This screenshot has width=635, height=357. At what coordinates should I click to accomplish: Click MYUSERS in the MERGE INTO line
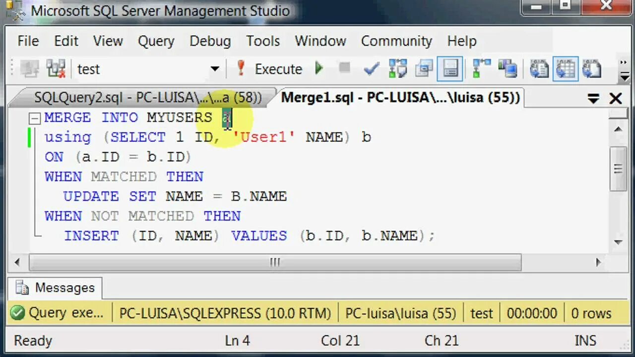180,118
